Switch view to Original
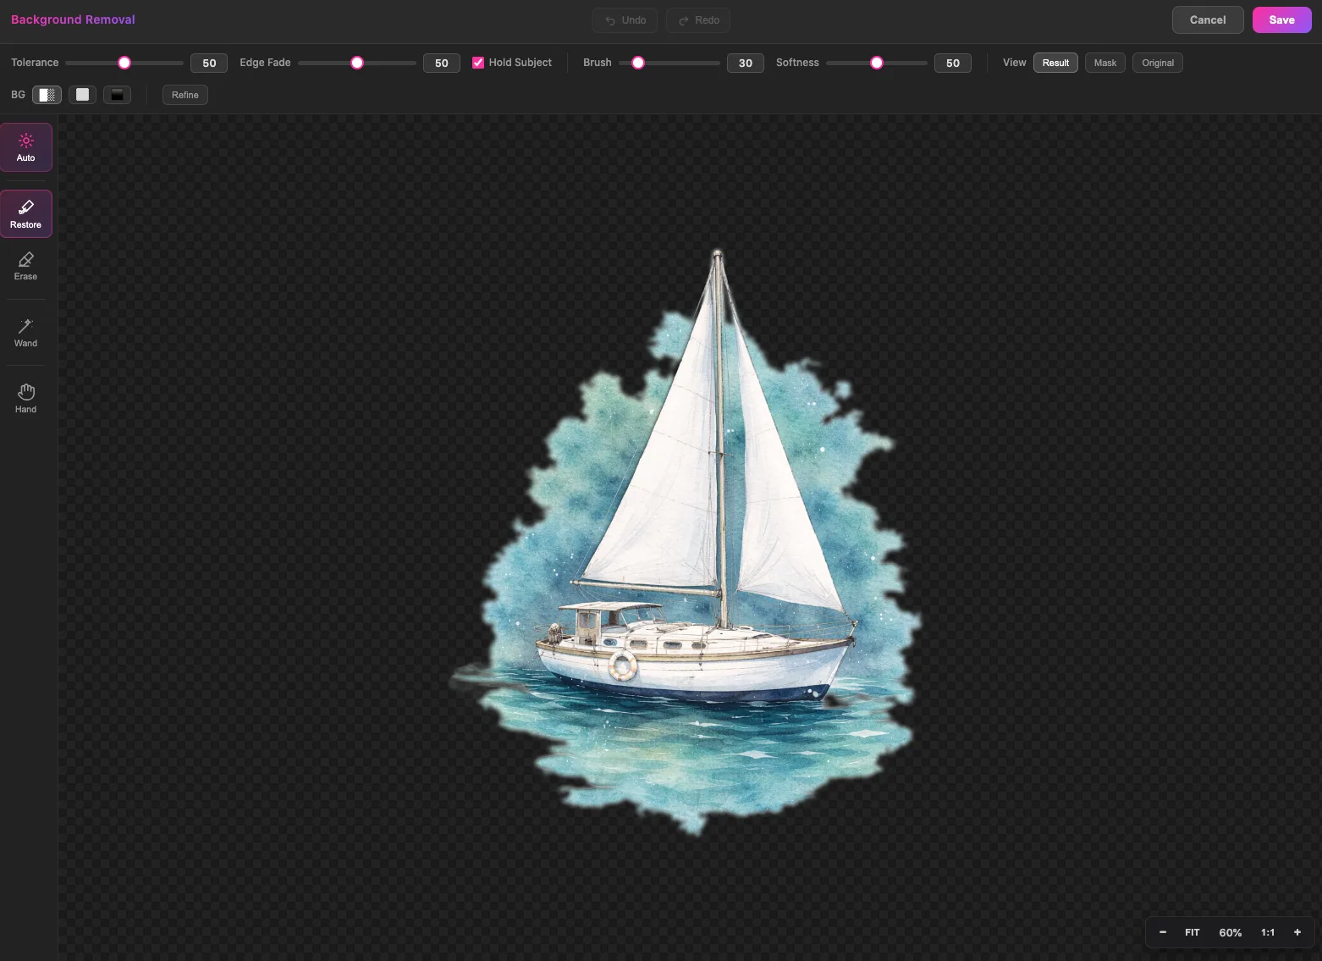 [x=1158, y=63]
